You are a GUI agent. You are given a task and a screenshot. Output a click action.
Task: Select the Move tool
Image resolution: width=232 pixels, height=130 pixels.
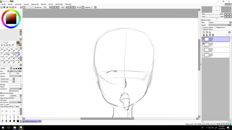2,45
